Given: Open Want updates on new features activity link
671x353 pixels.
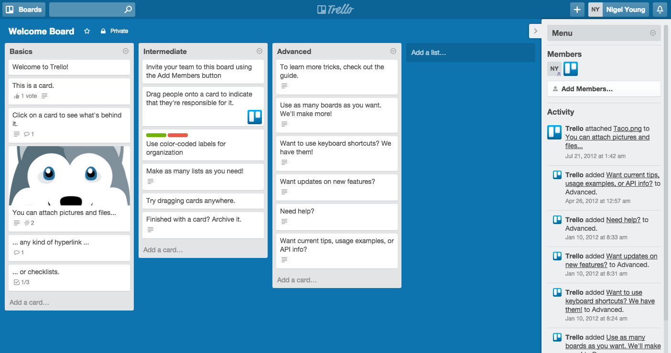Looking at the screenshot, I should tap(611, 260).
